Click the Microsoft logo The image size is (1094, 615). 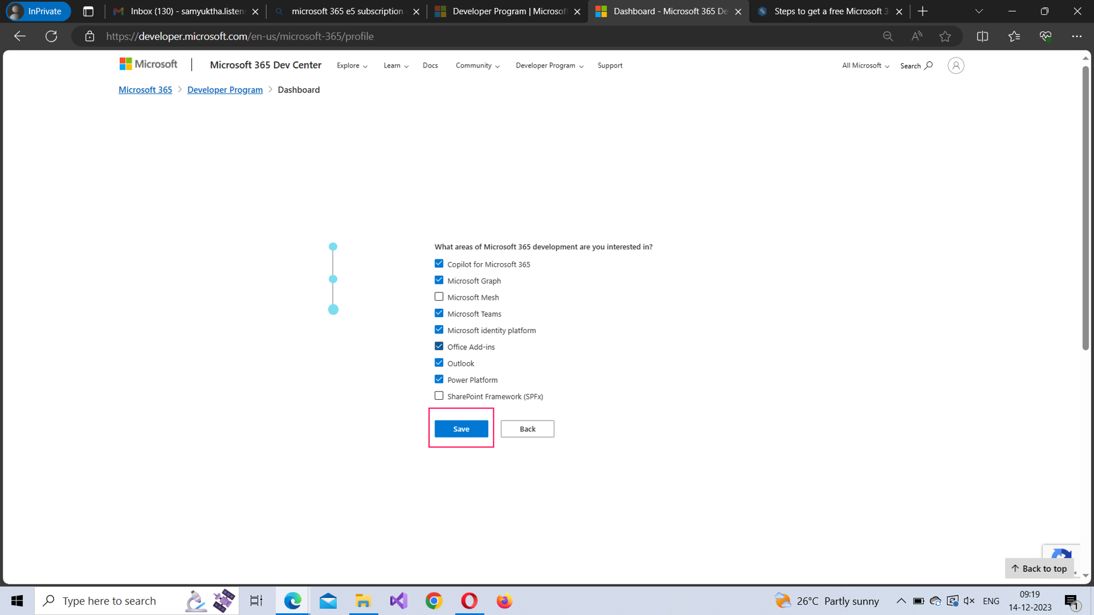pos(148,64)
